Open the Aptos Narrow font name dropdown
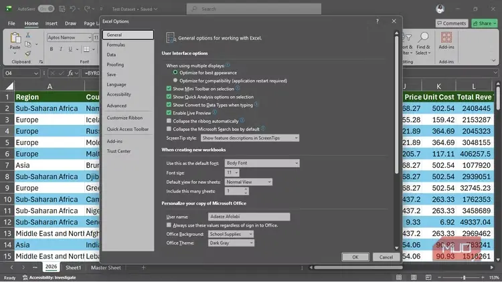502x282 pixels. click(x=89, y=37)
